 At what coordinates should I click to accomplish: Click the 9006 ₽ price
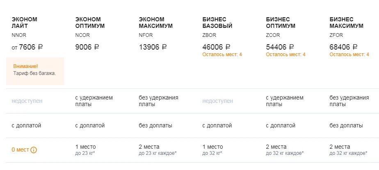click(x=87, y=47)
